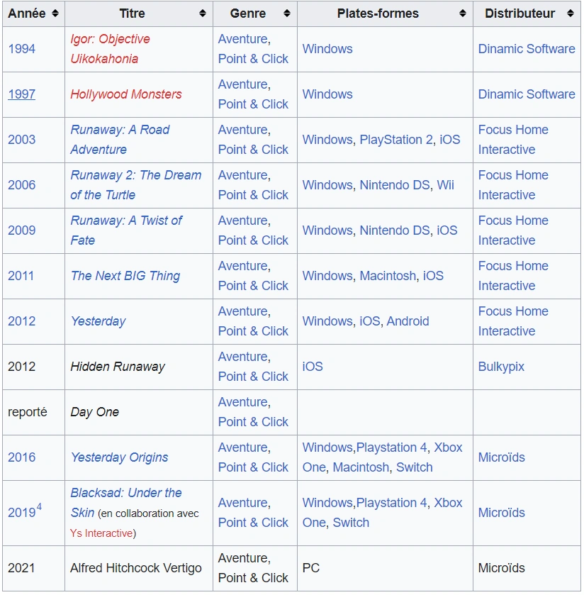Open the Yesterday Origins article

click(118, 457)
